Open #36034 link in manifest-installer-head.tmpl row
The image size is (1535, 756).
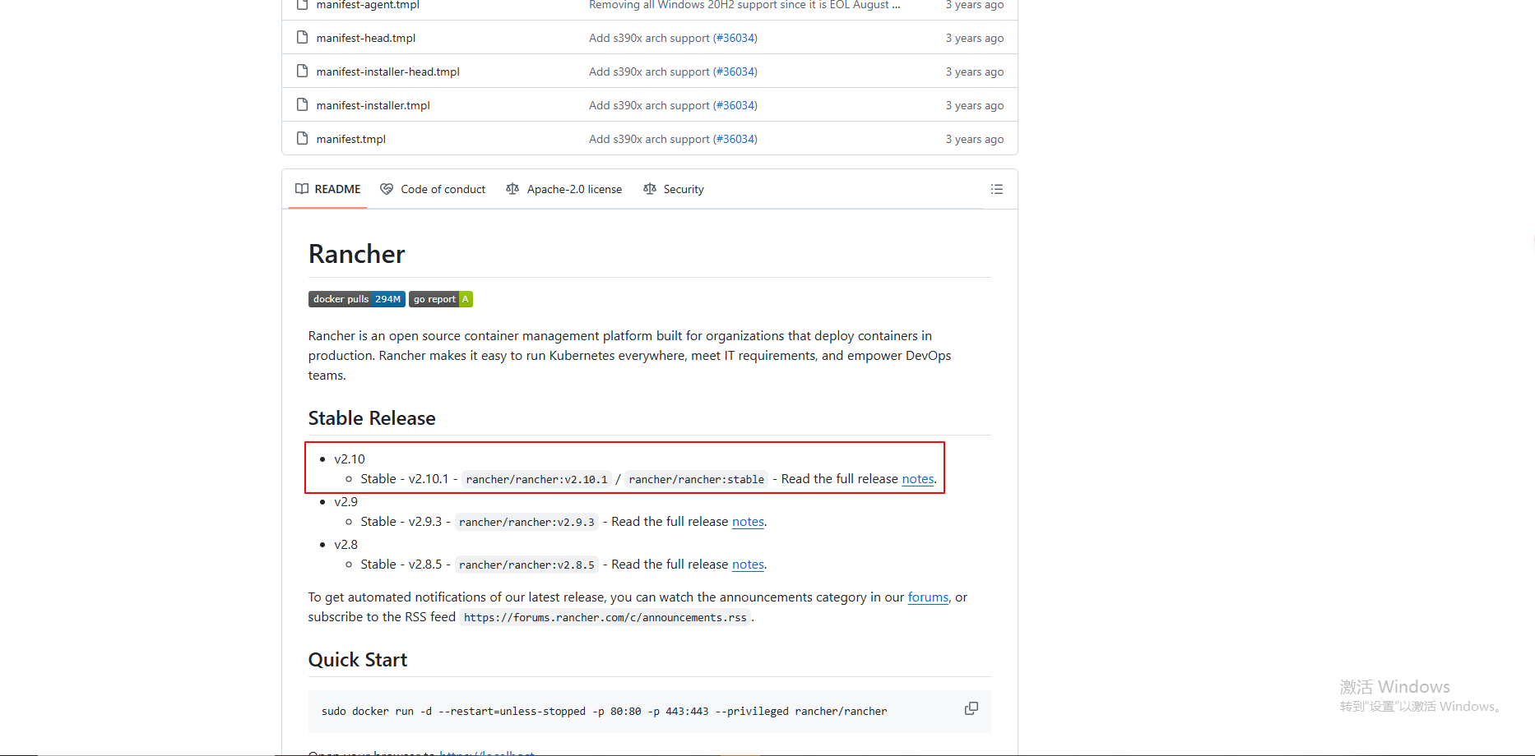(735, 71)
